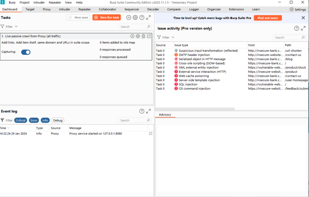The width and height of the screenshot is (309, 197).
Task: Click Event log filter funnel icon
Action: click(x=2, y=120)
